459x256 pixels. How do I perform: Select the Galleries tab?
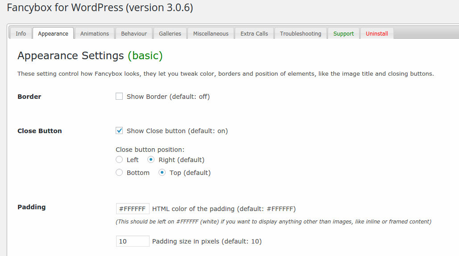pyautogui.click(x=170, y=33)
